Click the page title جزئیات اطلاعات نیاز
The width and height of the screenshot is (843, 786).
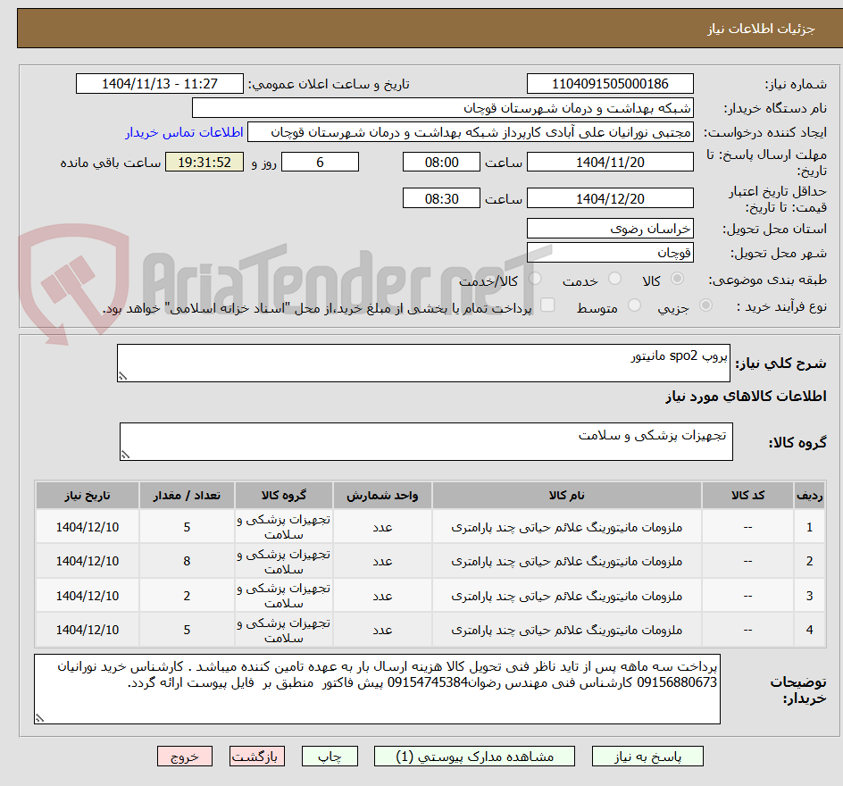pos(761,29)
